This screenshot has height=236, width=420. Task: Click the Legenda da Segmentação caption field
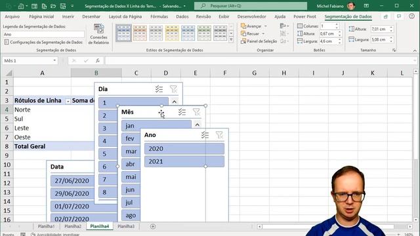pyautogui.click(x=43, y=34)
